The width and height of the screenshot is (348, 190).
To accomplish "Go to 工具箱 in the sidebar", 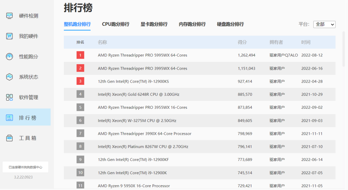I will (28, 138).
